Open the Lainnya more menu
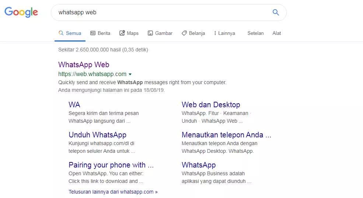The image size is (363, 198). (224, 33)
